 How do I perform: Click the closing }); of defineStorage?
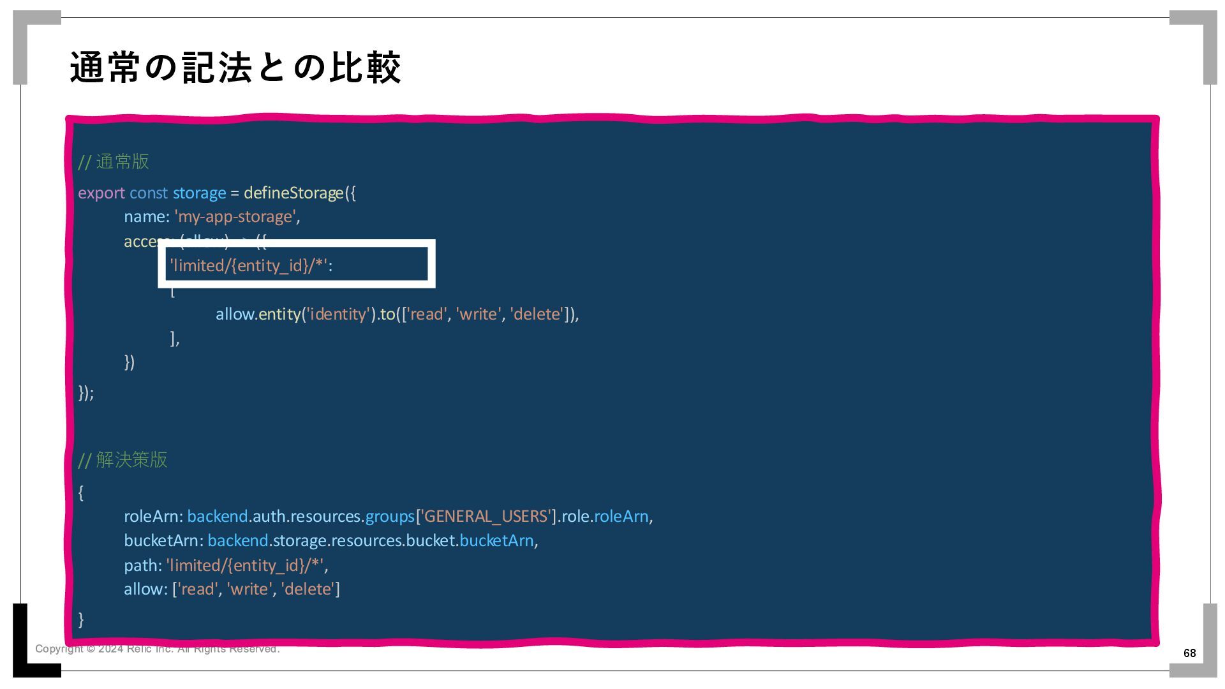pyautogui.click(x=86, y=392)
